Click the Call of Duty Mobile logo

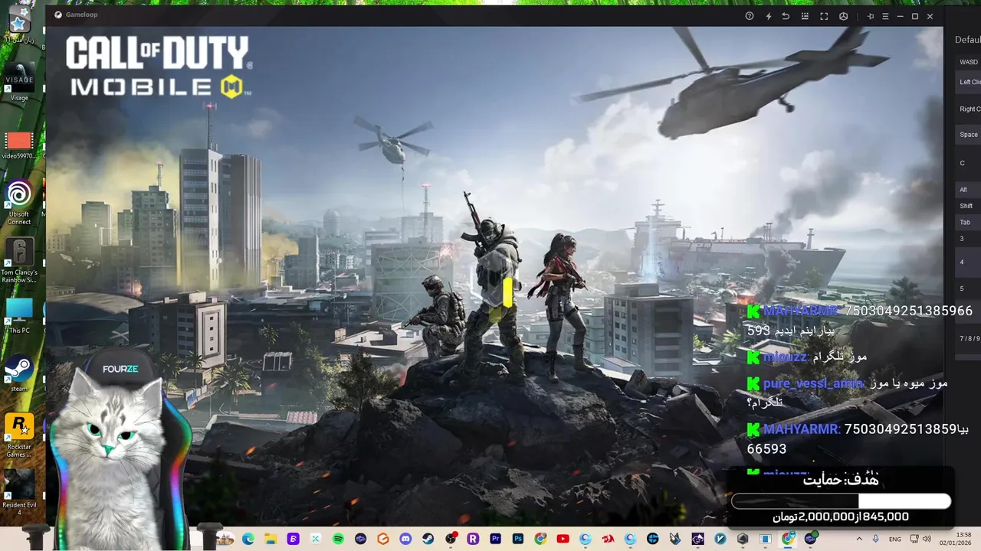pos(159,67)
